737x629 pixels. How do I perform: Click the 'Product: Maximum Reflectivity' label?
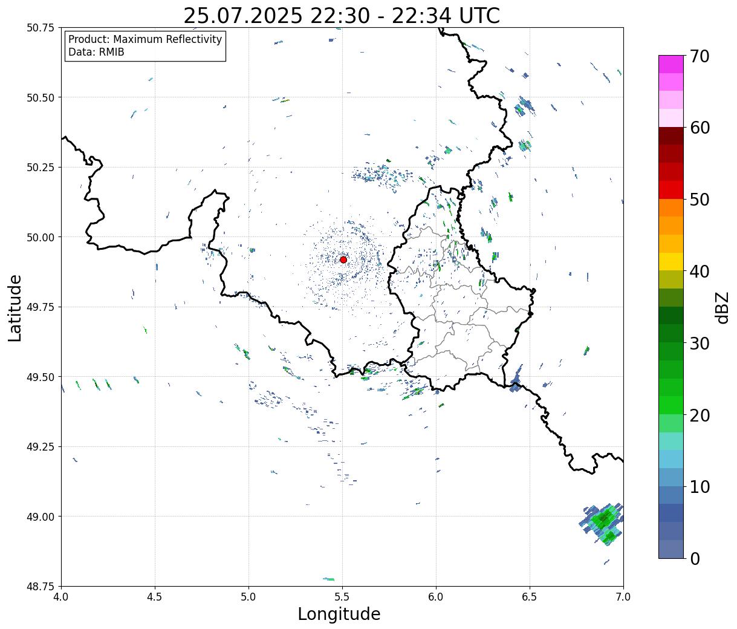(x=145, y=39)
